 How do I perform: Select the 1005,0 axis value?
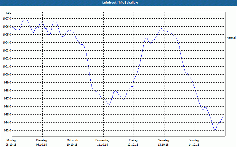[x=7, y=35]
